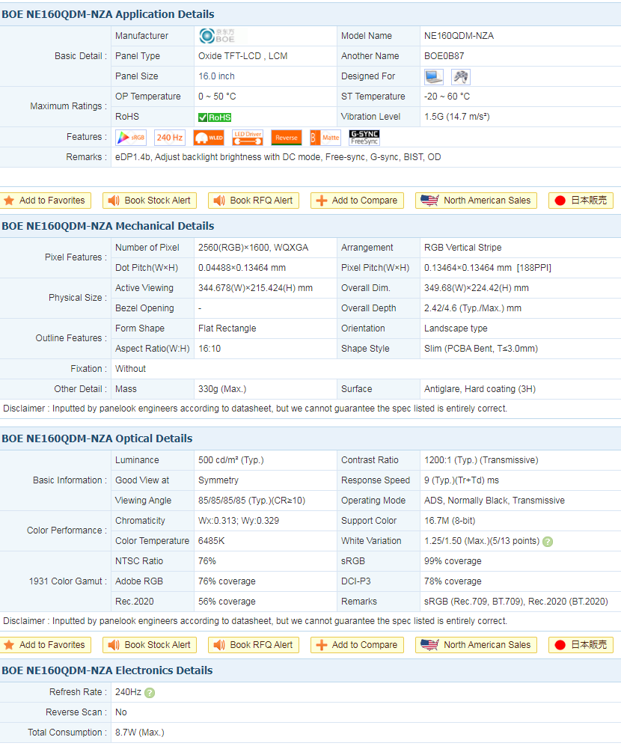This screenshot has height=746, width=621.
Task: Click the Electronics Details section heading
Action: point(107,670)
